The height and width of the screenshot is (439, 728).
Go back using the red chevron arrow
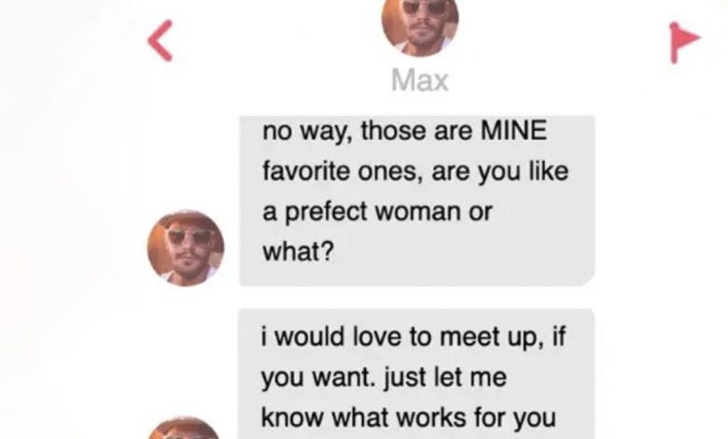(161, 40)
